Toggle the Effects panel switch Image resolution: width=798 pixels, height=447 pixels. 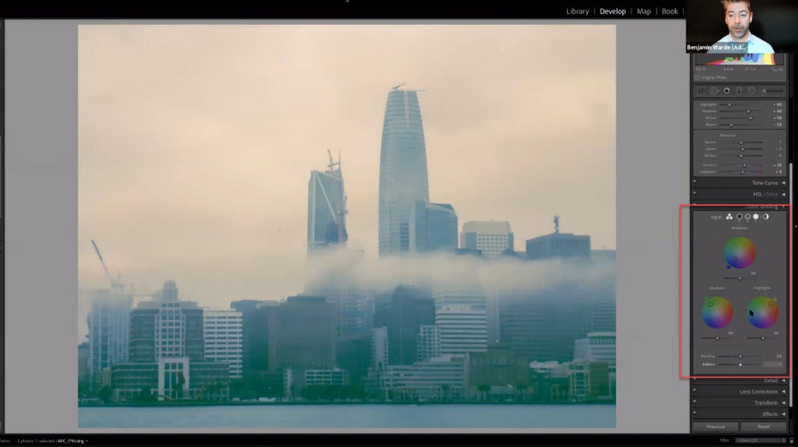tap(695, 413)
